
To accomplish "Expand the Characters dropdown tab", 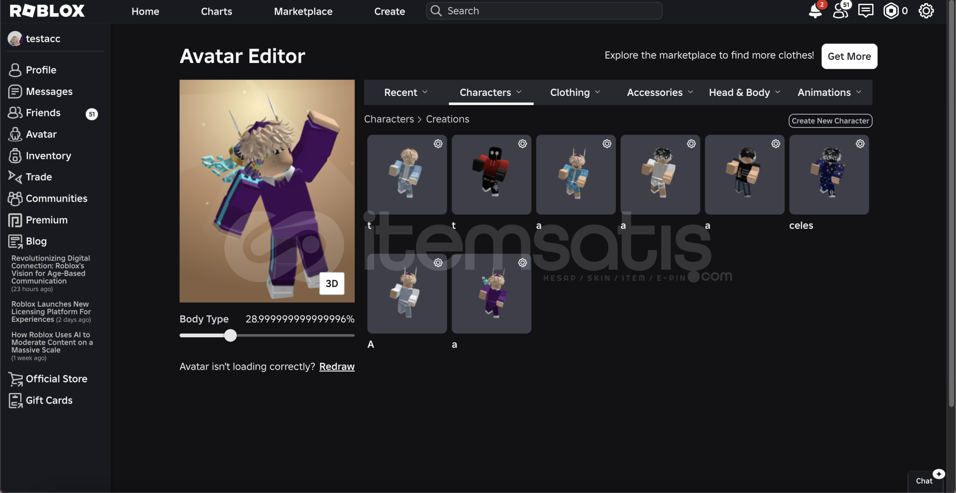I will (490, 92).
